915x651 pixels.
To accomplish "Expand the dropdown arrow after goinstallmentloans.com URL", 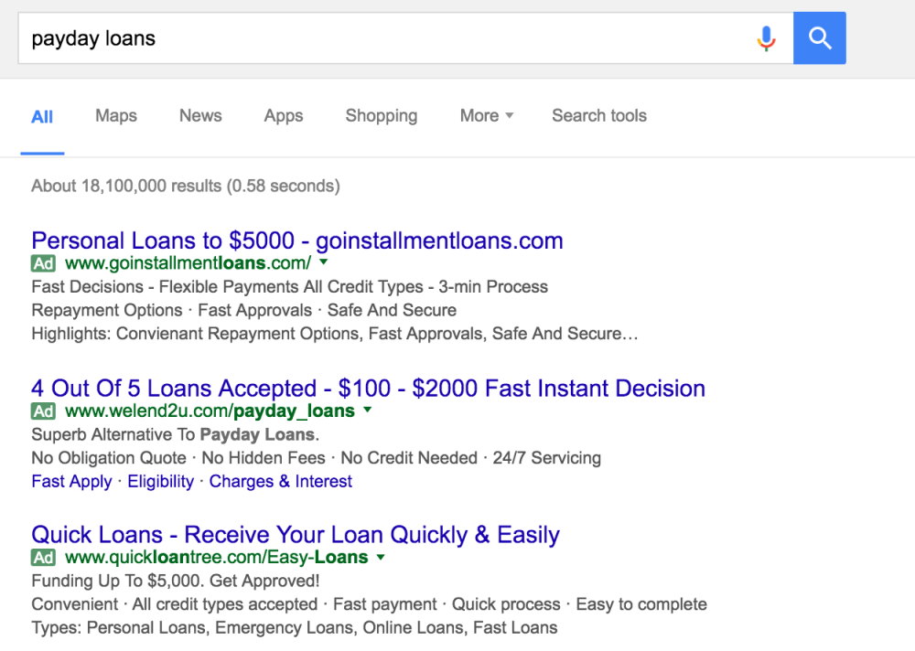I will [324, 263].
